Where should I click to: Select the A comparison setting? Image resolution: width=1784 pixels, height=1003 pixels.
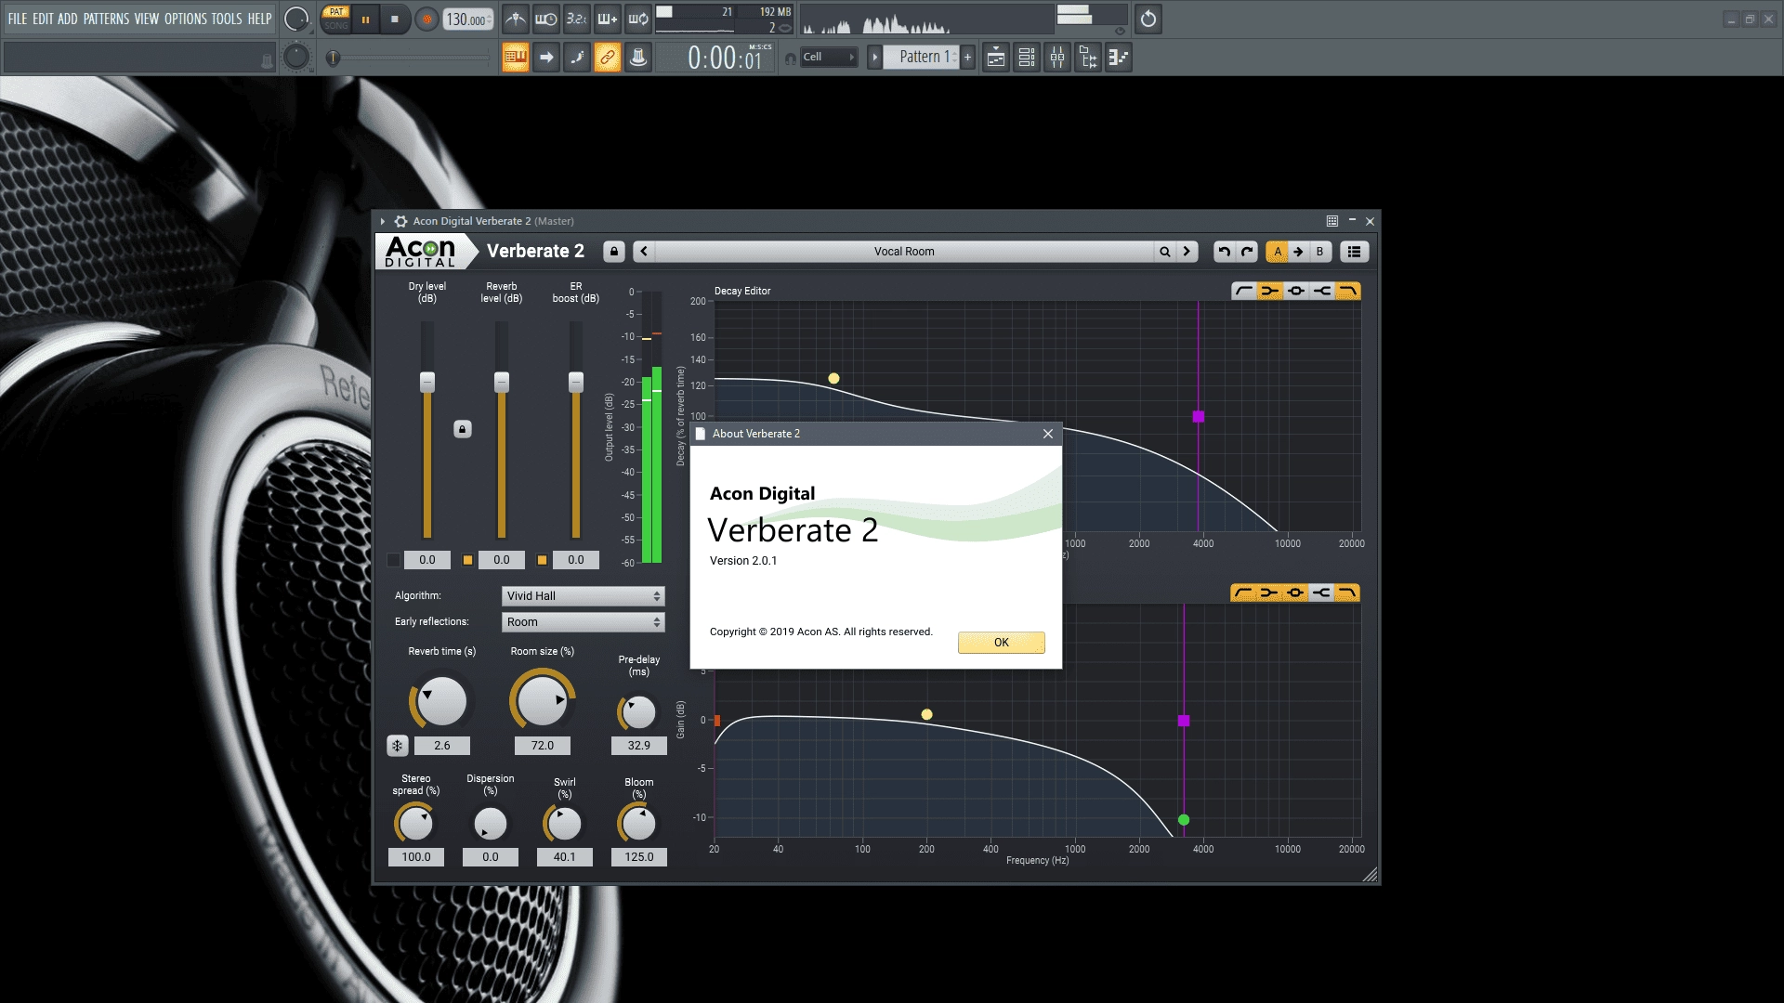(1278, 252)
